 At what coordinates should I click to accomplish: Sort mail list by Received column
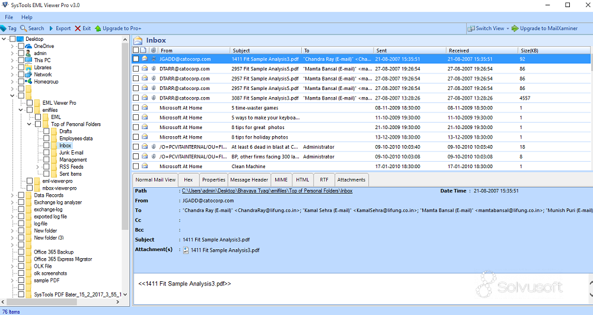482,50
